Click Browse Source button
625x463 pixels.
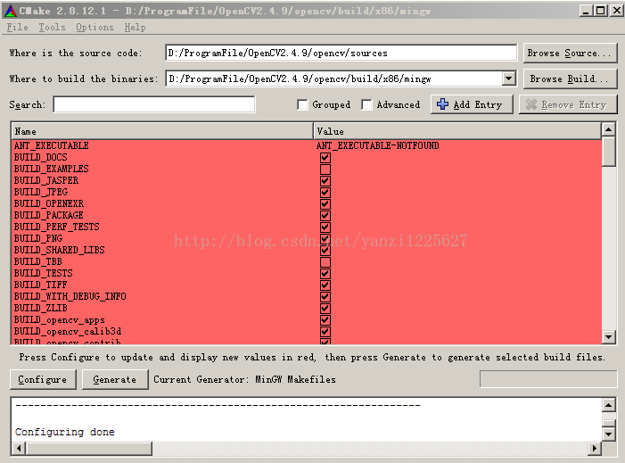pos(570,53)
